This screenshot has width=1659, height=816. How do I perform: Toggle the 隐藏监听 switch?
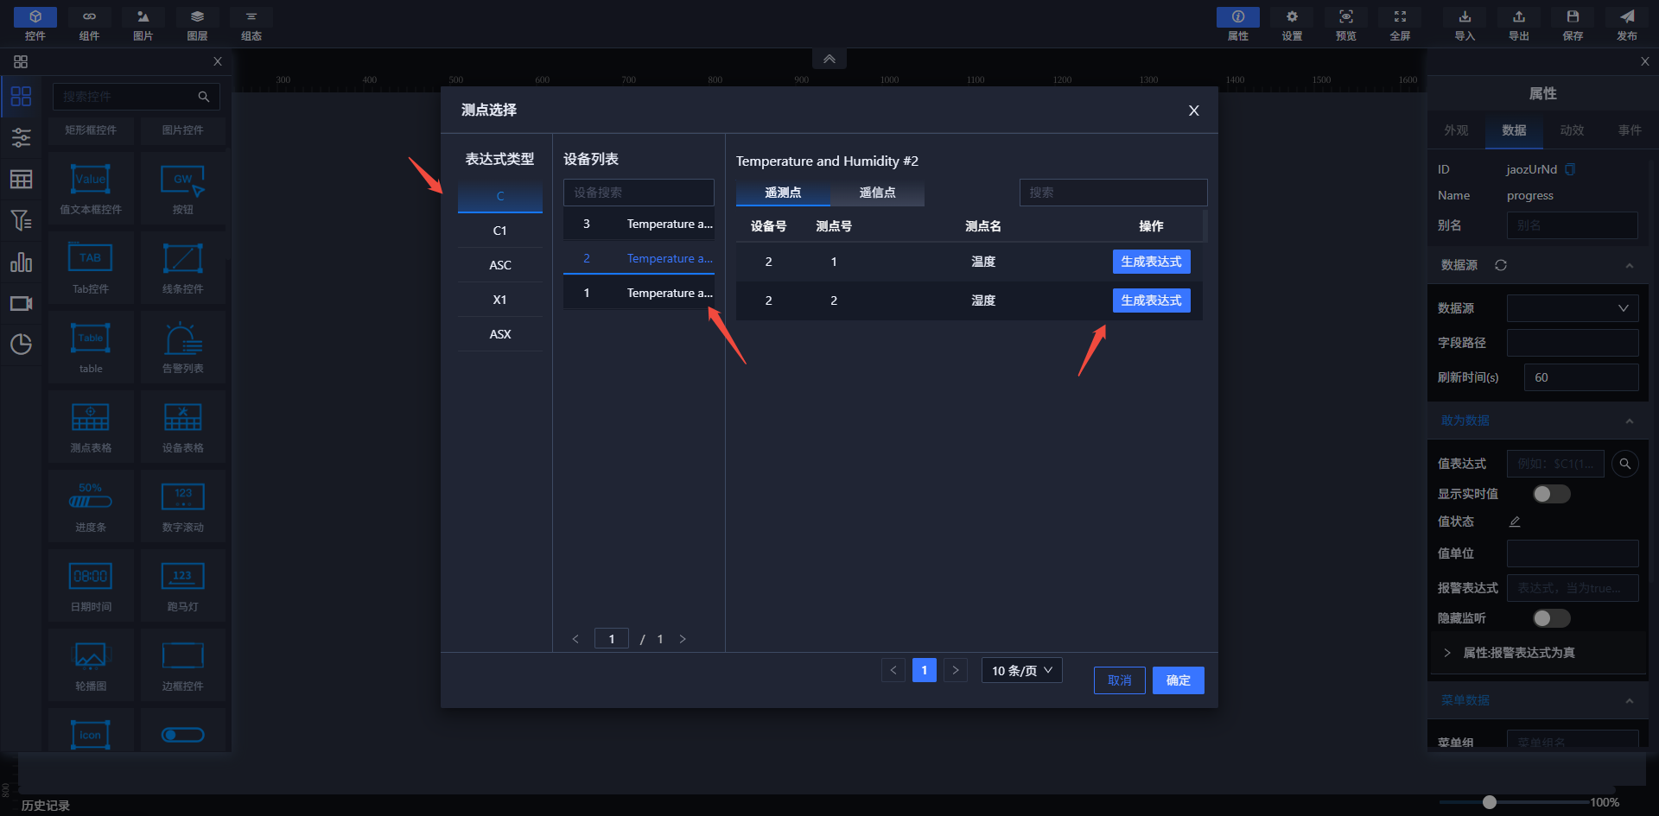click(x=1551, y=618)
